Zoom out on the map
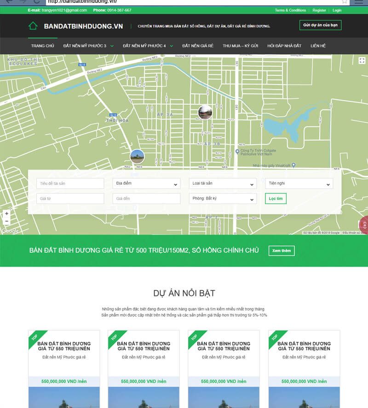 click(x=6, y=221)
